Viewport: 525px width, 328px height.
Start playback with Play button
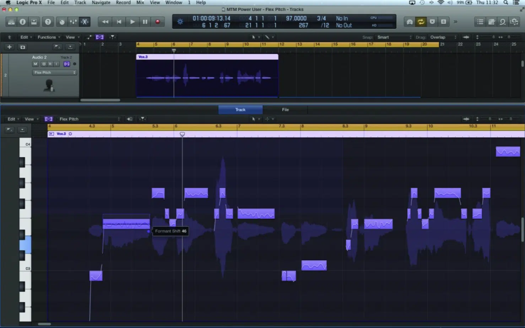click(132, 22)
